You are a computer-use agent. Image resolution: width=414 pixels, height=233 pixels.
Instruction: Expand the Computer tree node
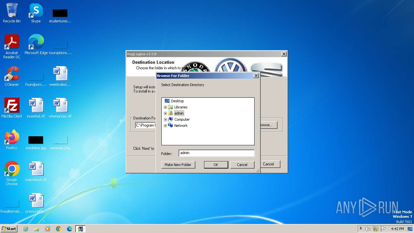coord(165,119)
